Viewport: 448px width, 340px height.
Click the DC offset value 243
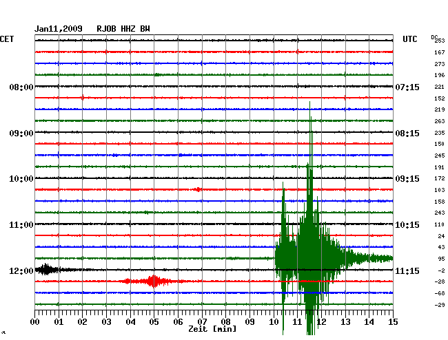440,213
